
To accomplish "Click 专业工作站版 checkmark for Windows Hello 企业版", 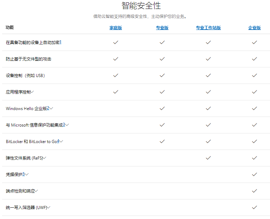I will (208, 108).
